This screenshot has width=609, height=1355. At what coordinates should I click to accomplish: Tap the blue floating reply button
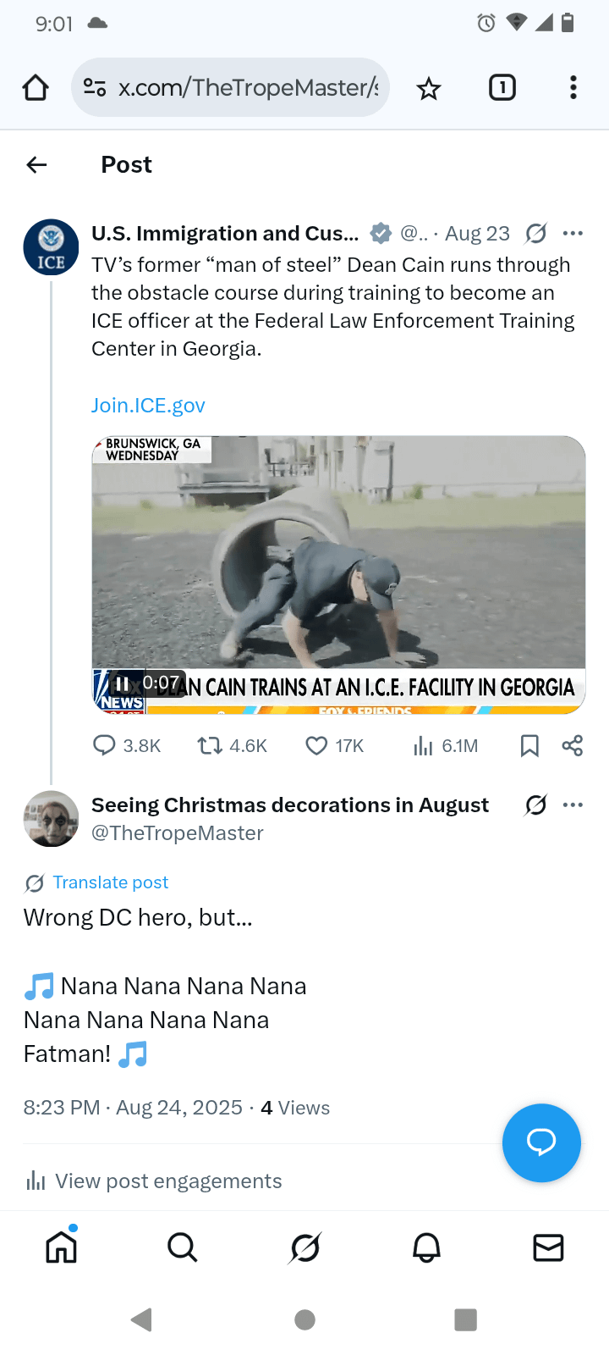pos(541,1142)
